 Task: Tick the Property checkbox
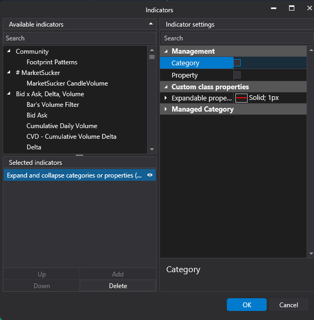pos(237,75)
